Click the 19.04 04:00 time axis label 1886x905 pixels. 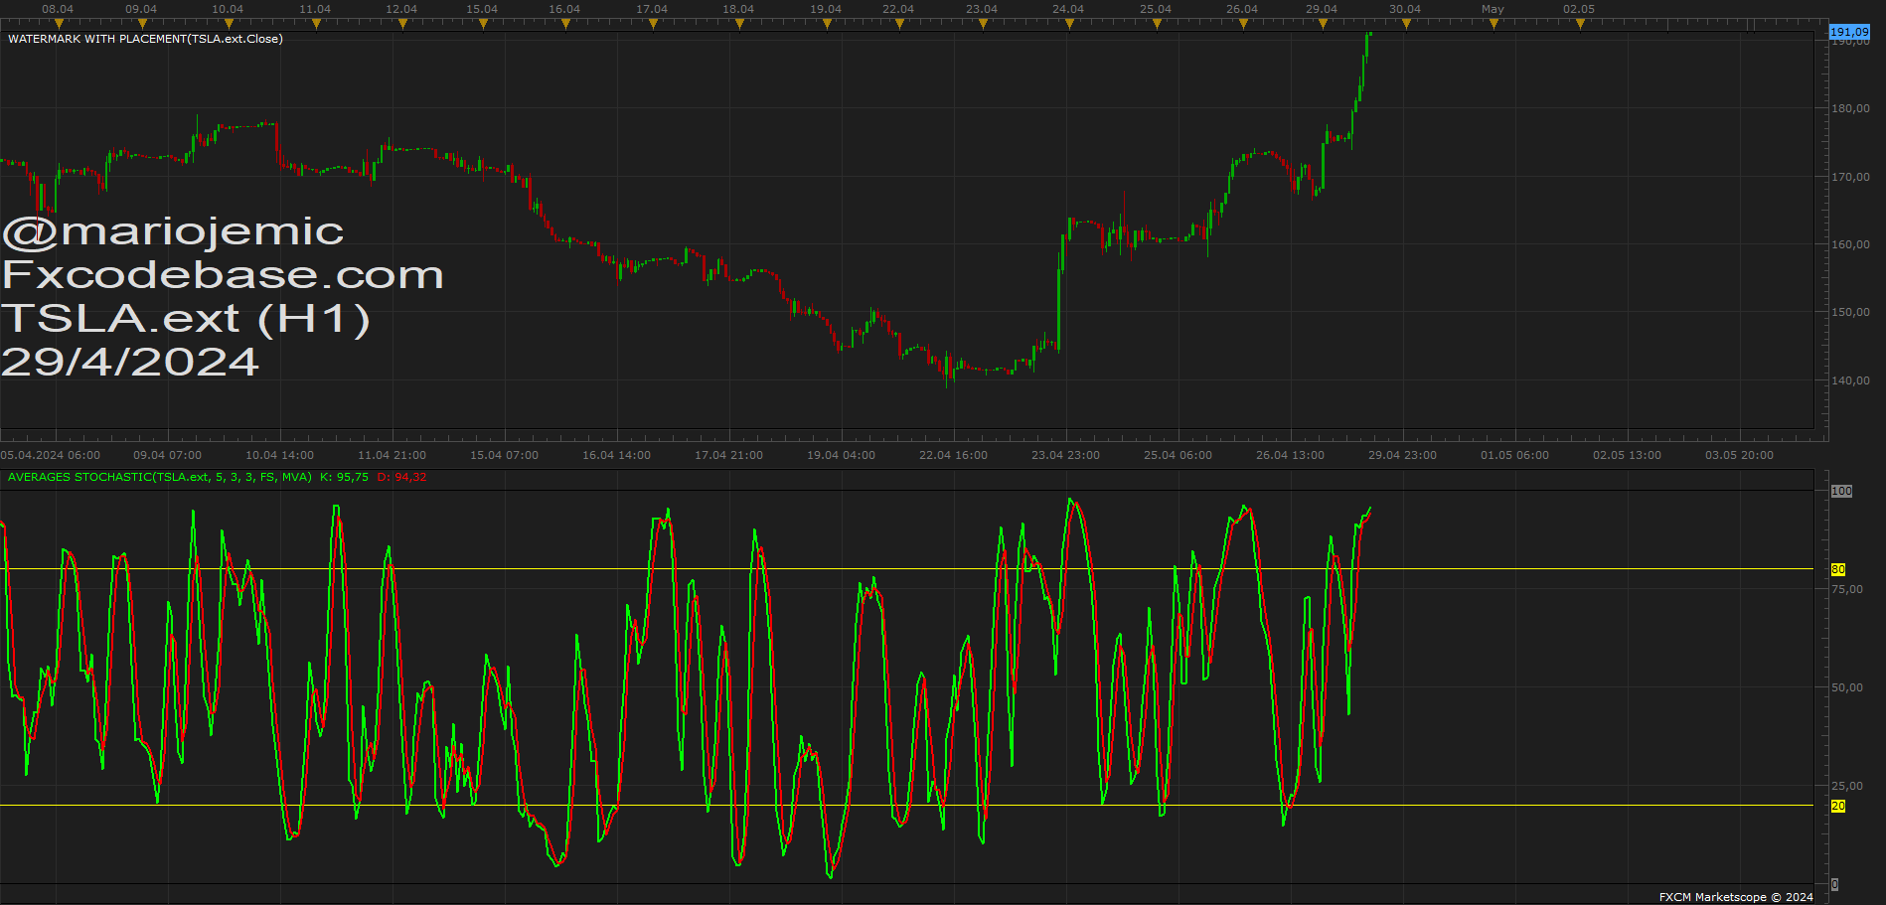(842, 455)
